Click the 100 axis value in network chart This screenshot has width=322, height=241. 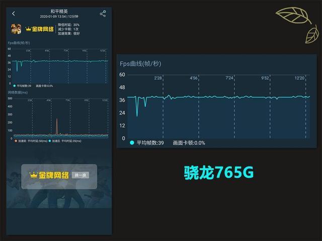pyautogui.click(x=10, y=131)
